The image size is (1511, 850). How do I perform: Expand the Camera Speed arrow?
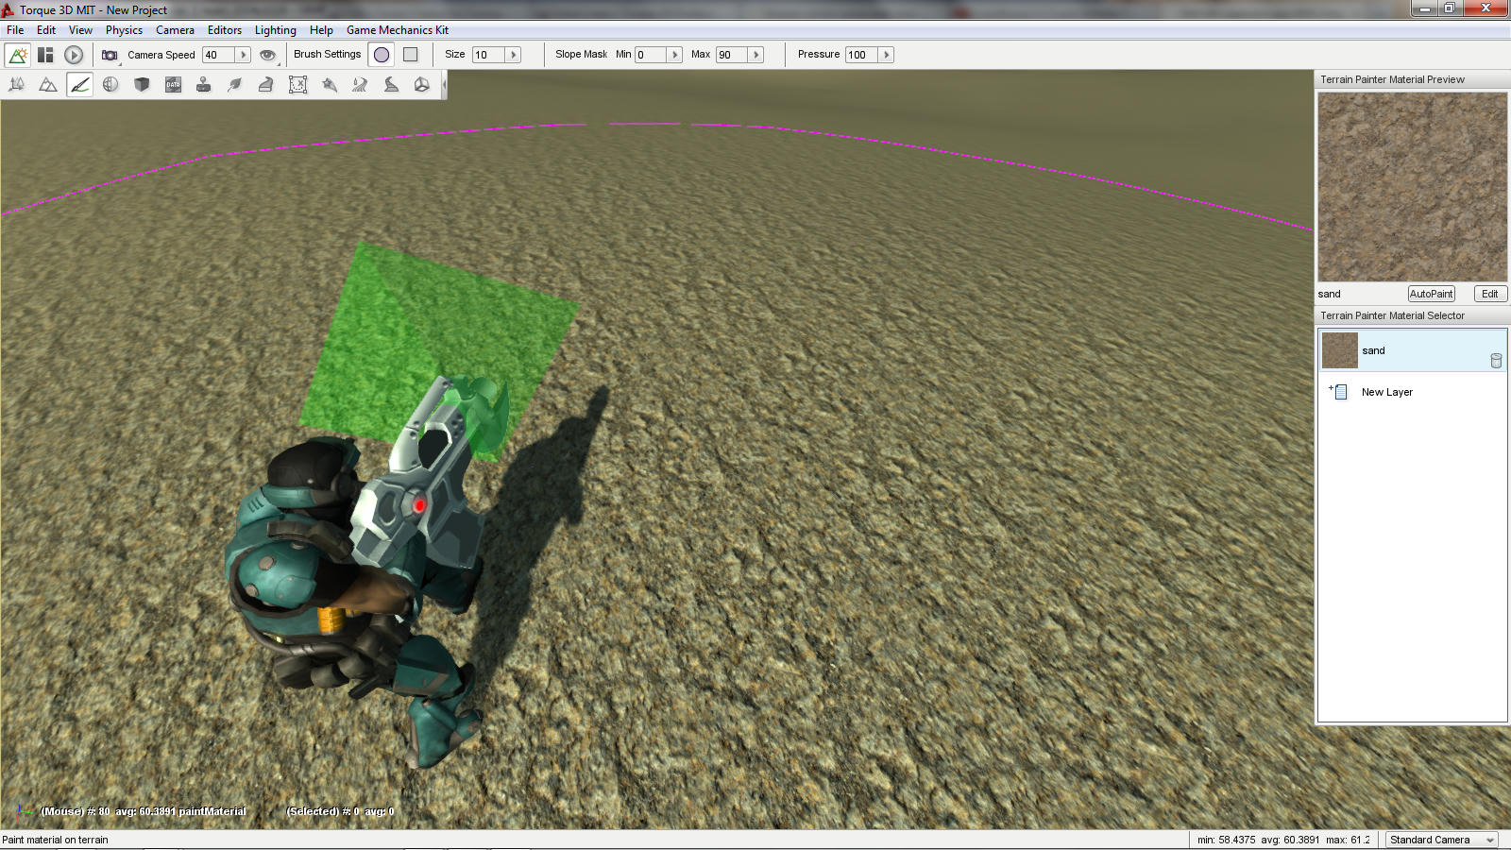point(243,55)
